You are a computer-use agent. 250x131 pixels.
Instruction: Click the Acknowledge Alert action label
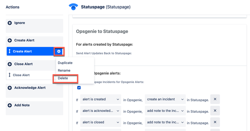tap(30, 88)
